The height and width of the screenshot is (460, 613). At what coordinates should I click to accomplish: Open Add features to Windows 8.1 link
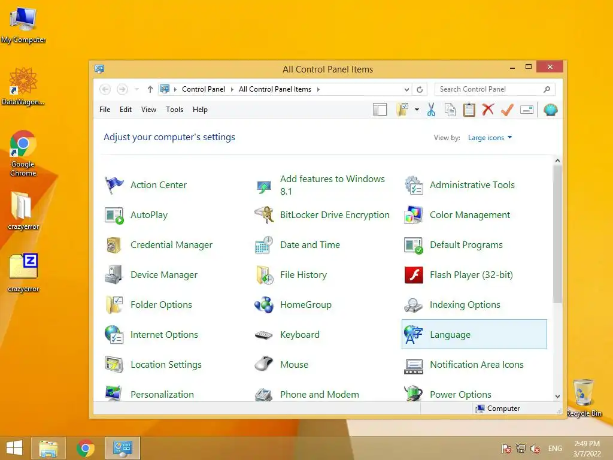332,185
